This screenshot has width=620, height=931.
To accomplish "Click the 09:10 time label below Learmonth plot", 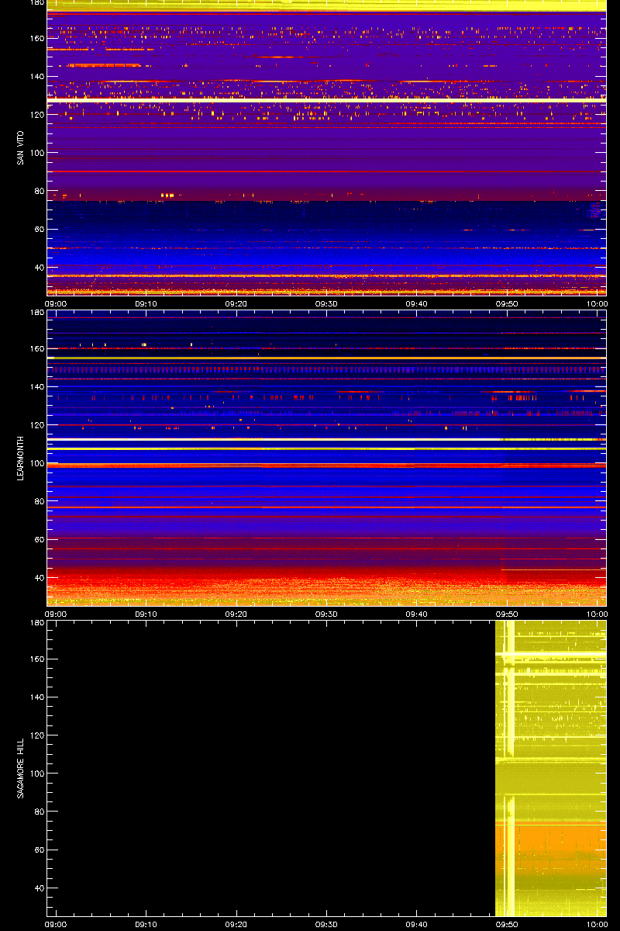I will [x=146, y=614].
